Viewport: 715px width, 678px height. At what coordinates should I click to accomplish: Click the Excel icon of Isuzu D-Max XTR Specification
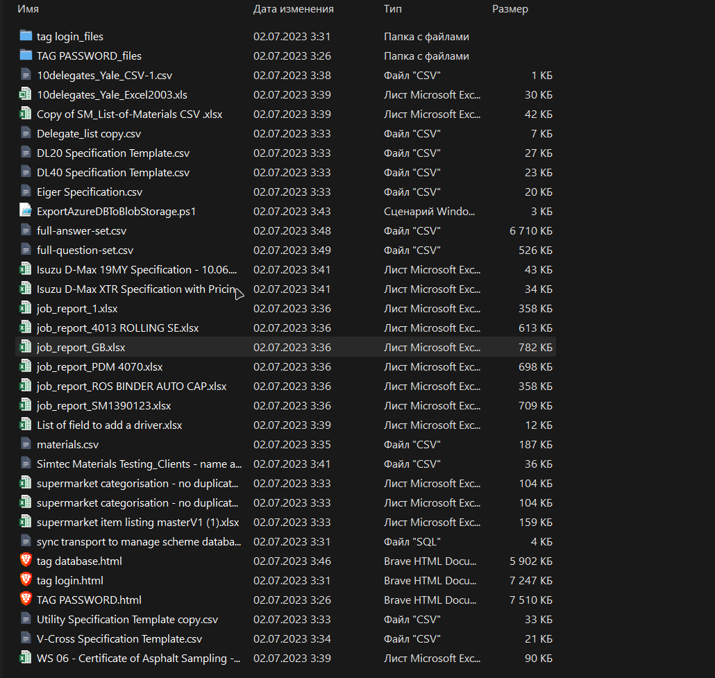[x=26, y=289]
